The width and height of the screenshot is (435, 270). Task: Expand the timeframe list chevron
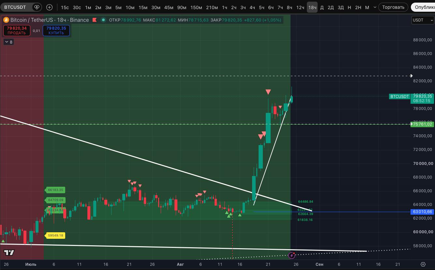click(375, 7)
